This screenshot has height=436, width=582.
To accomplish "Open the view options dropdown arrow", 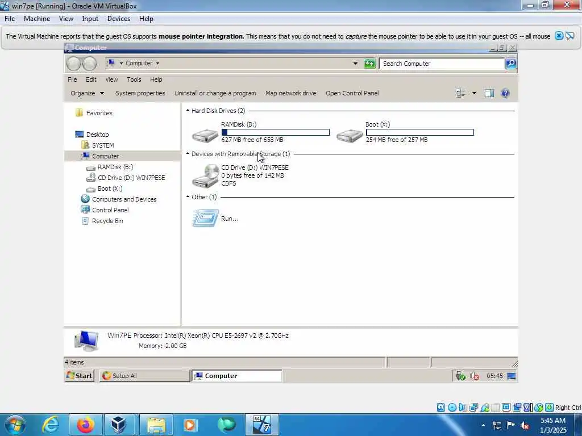I will point(474,93).
